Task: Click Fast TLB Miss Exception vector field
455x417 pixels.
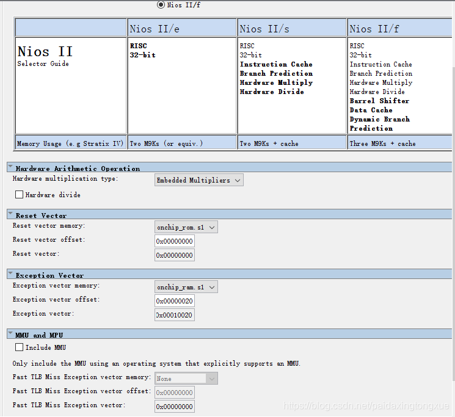Action: 175,407
